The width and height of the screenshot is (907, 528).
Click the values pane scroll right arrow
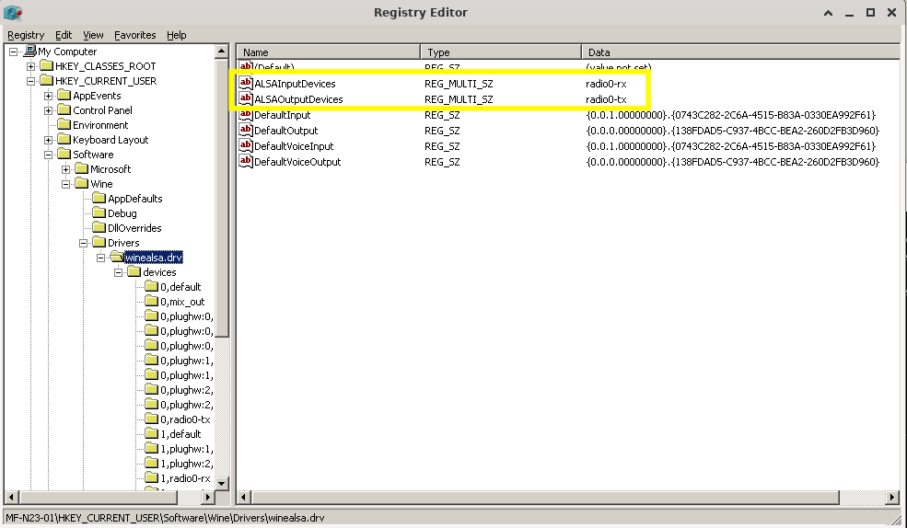[892, 497]
